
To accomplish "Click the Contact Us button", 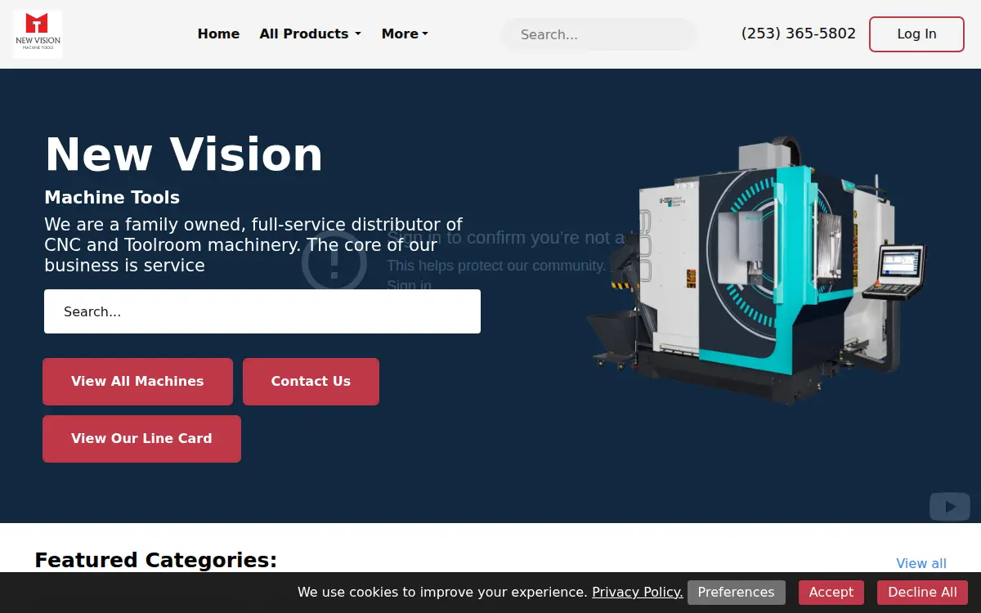I will pos(311,382).
